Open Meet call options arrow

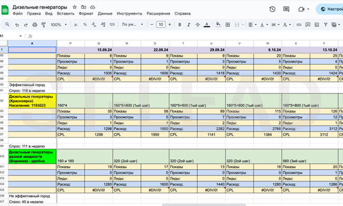[x=308, y=9]
